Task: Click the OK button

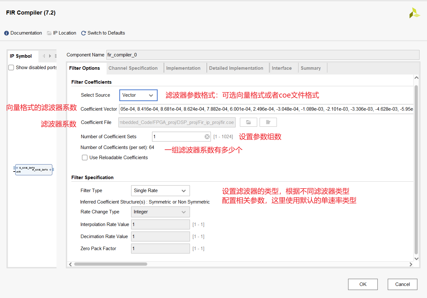Action: tap(363, 284)
